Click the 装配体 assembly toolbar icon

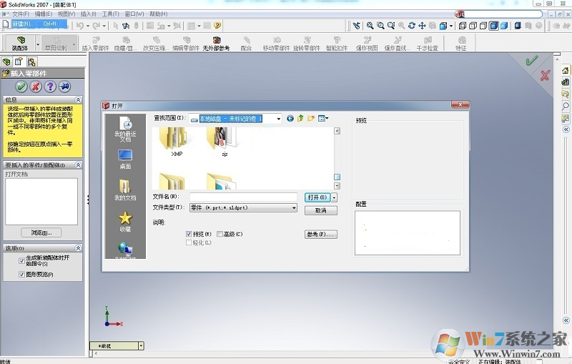click(x=20, y=43)
